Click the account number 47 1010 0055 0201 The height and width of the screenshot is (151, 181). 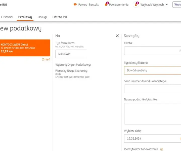point(72,77)
